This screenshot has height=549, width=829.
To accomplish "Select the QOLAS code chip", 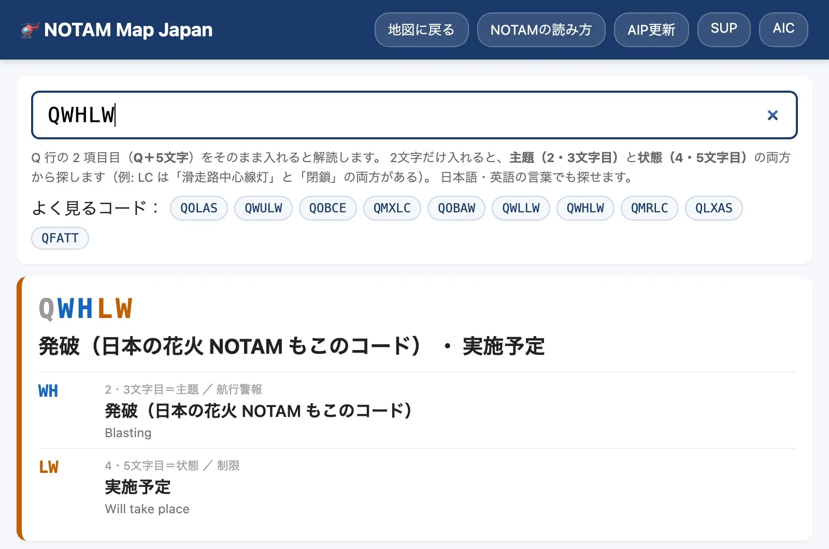I will (x=199, y=208).
